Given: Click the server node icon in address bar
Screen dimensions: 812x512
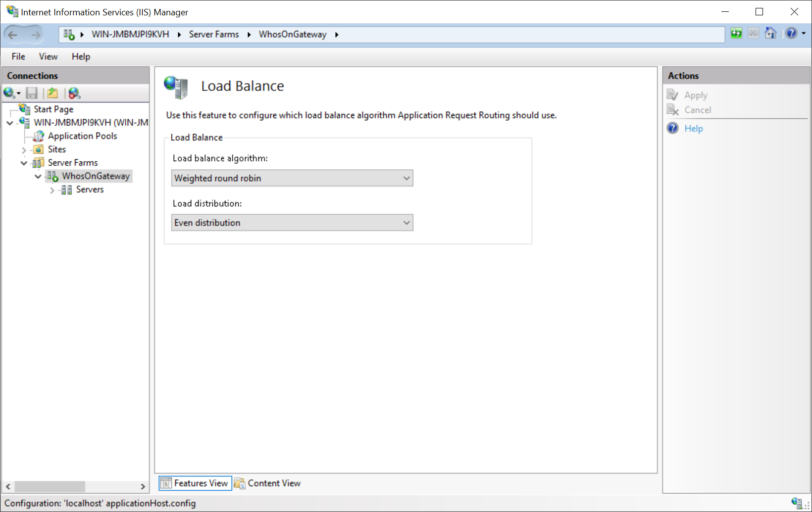Looking at the screenshot, I should tap(69, 35).
